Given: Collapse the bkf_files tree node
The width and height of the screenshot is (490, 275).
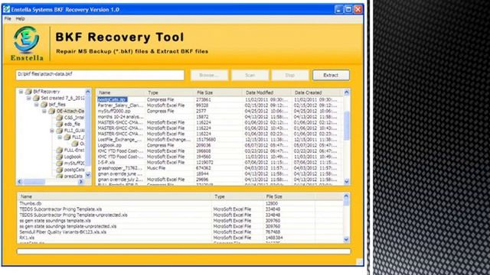Looking at the screenshot, I should (37, 105).
